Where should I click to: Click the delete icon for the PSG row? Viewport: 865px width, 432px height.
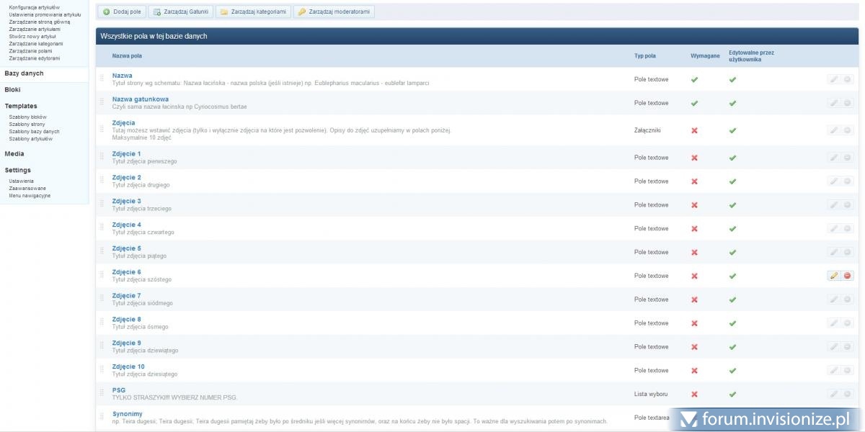[847, 394]
